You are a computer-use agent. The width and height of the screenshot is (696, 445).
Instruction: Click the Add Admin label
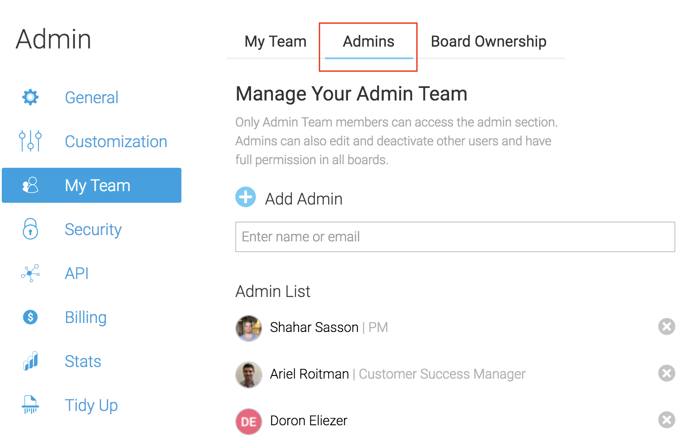coord(304,199)
